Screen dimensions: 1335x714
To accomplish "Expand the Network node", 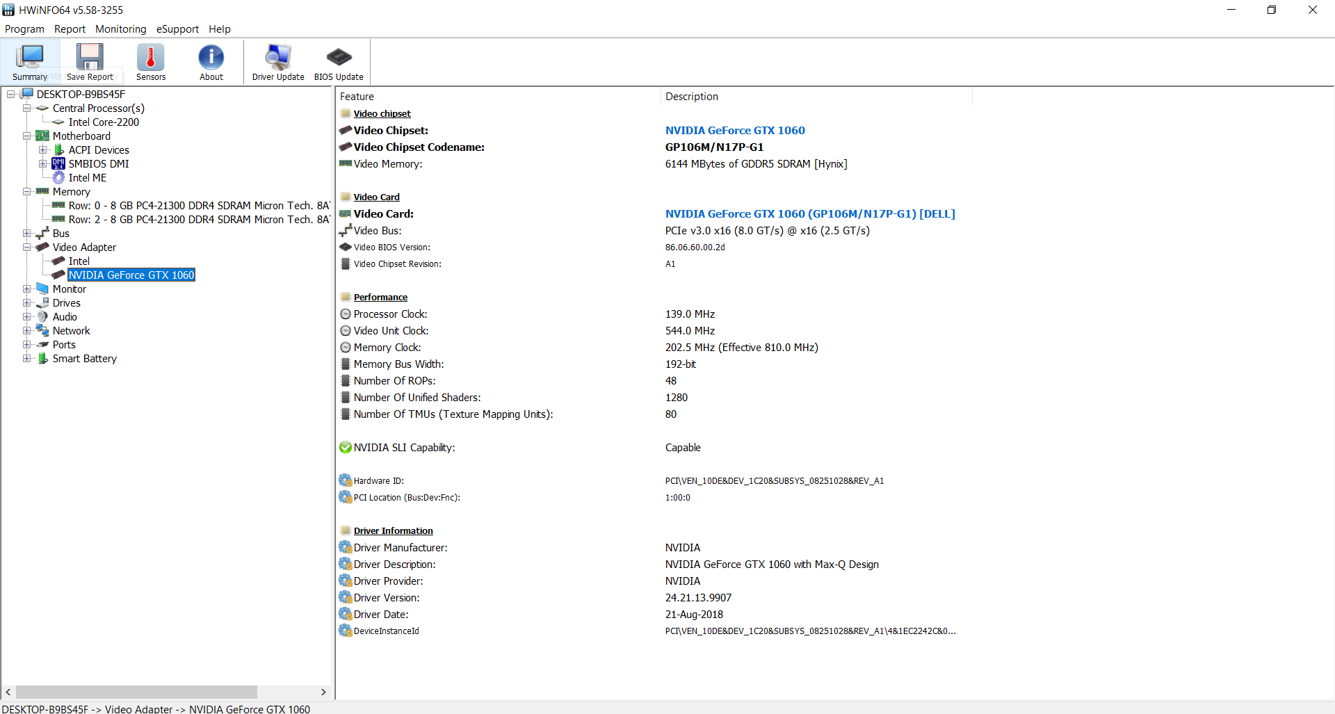I will pos(26,330).
